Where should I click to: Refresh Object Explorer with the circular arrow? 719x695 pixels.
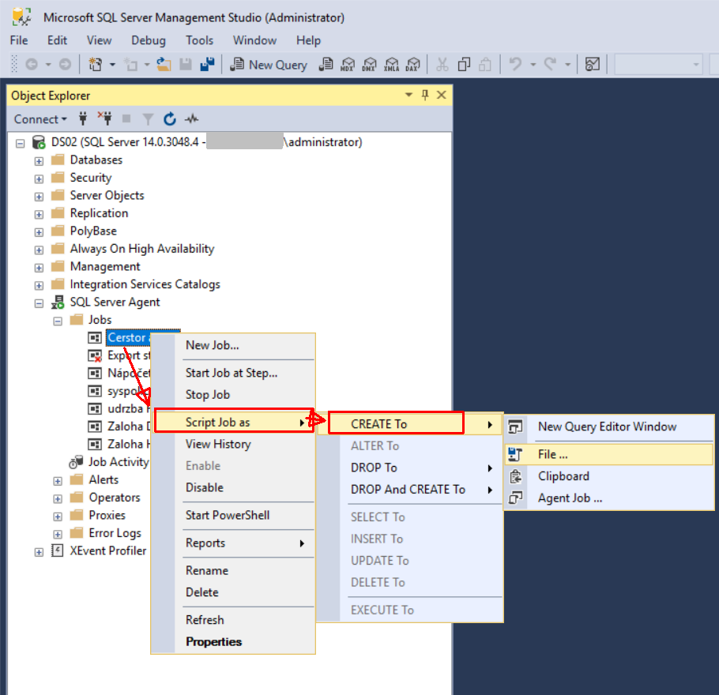[170, 118]
